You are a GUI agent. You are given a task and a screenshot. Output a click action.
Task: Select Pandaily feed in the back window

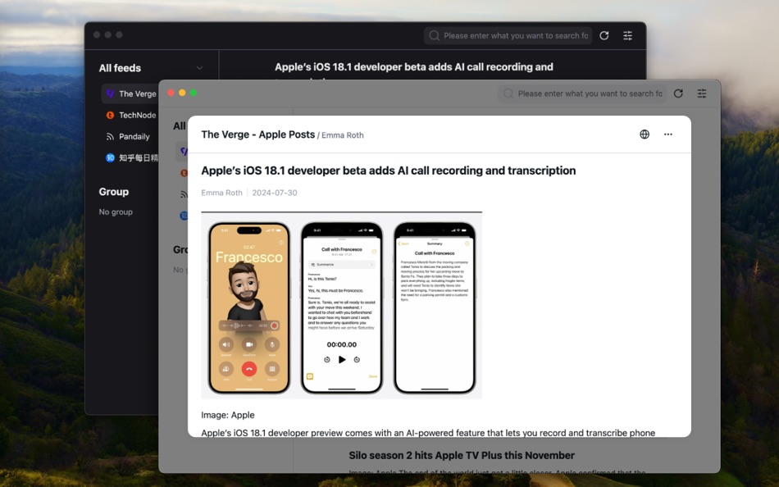tap(130, 136)
